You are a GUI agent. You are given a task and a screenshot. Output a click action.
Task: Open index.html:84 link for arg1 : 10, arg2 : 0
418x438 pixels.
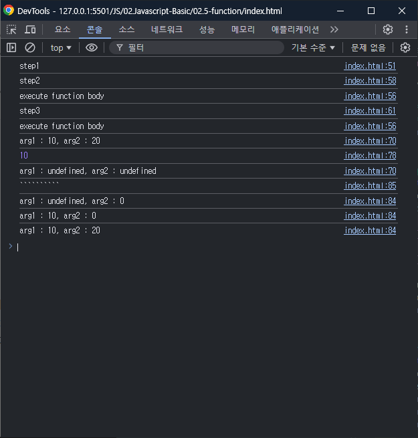coord(370,216)
